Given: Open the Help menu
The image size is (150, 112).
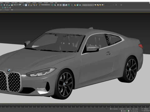Looking at the screenshot, I should point(56,3).
